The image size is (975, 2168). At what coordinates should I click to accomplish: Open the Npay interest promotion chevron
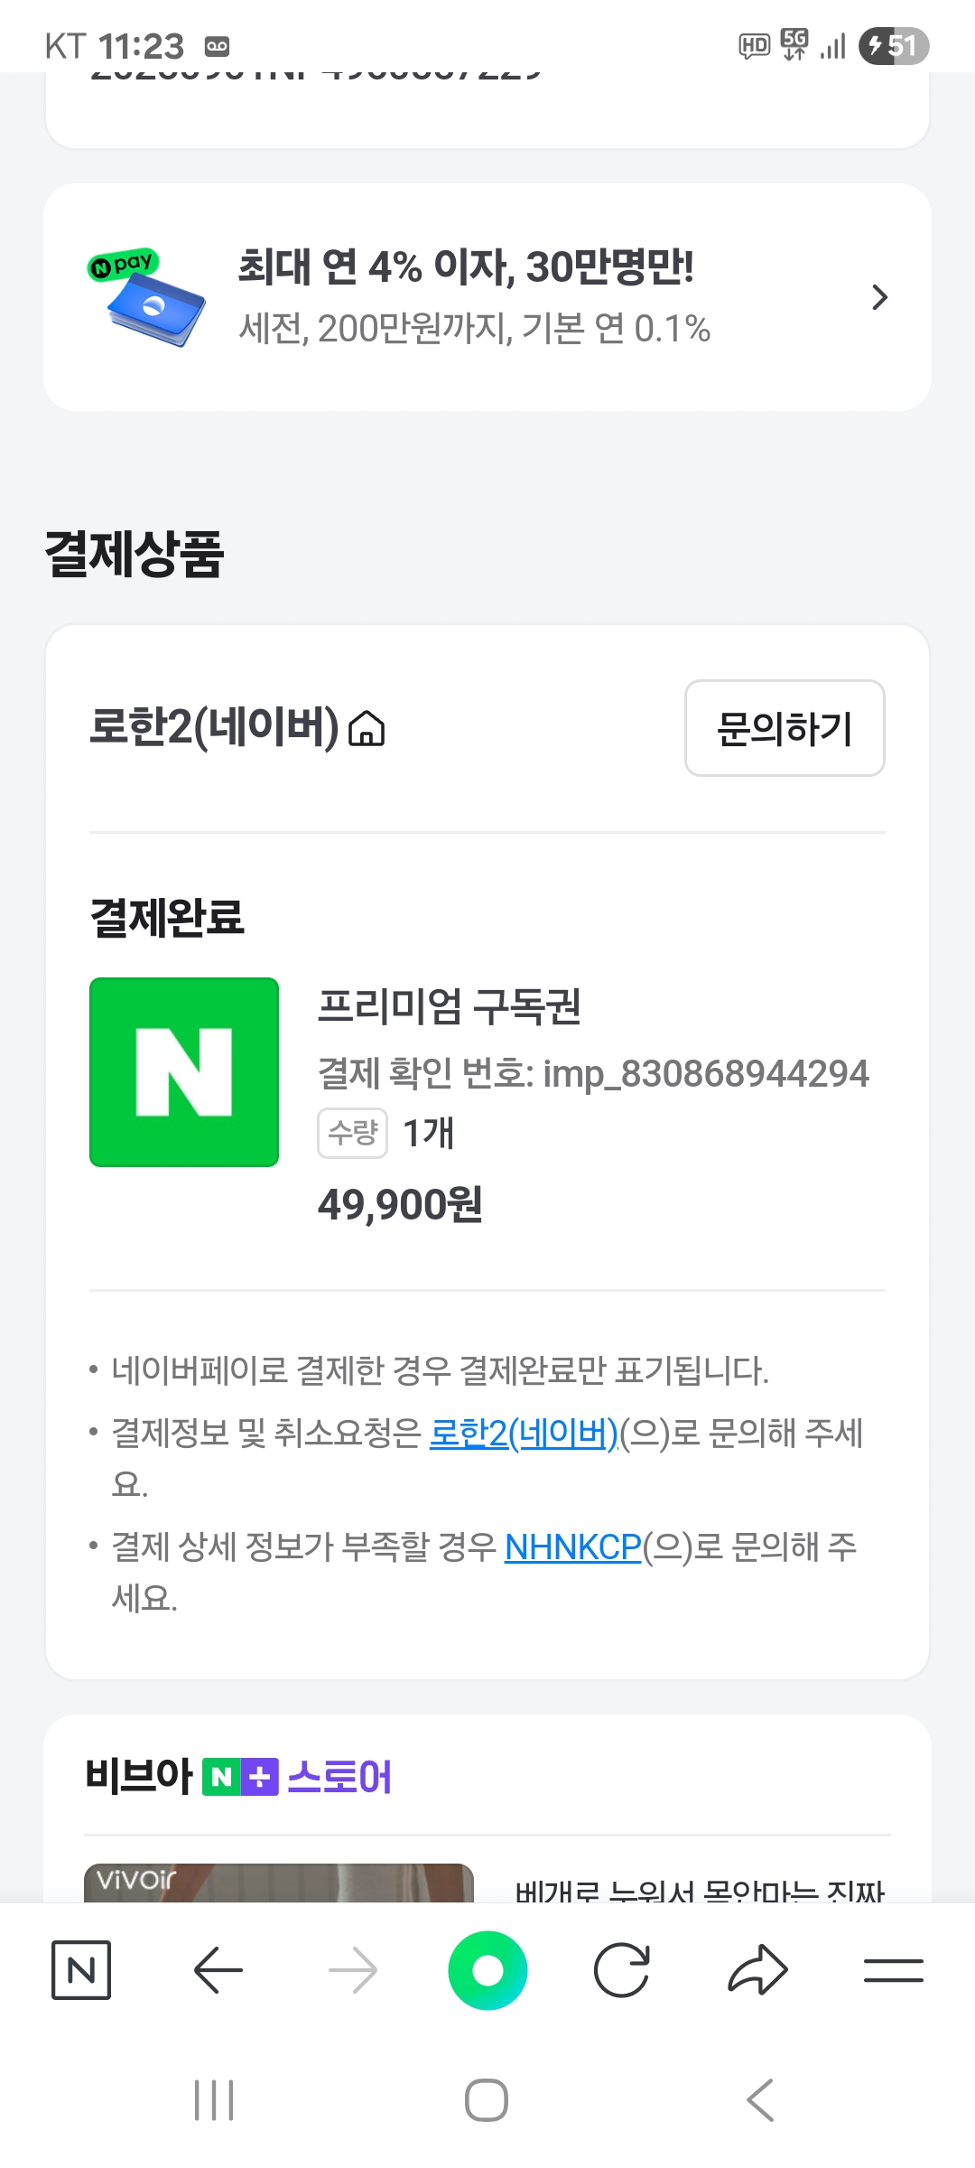tap(879, 297)
